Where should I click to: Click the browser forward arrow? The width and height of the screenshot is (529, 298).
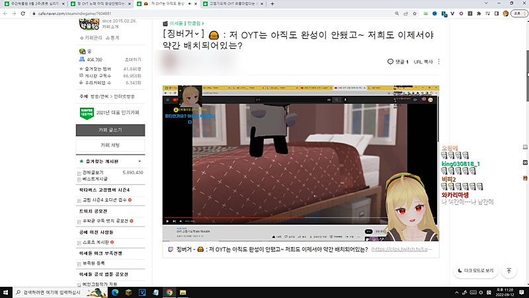click(14, 13)
